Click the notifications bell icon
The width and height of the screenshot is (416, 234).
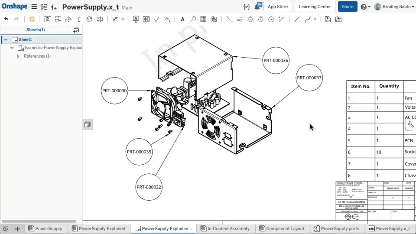(258, 7)
